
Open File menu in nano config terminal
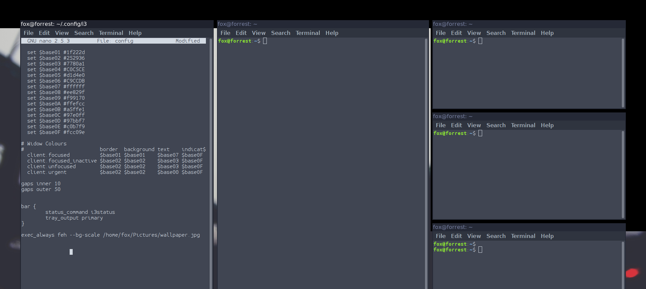click(x=29, y=33)
